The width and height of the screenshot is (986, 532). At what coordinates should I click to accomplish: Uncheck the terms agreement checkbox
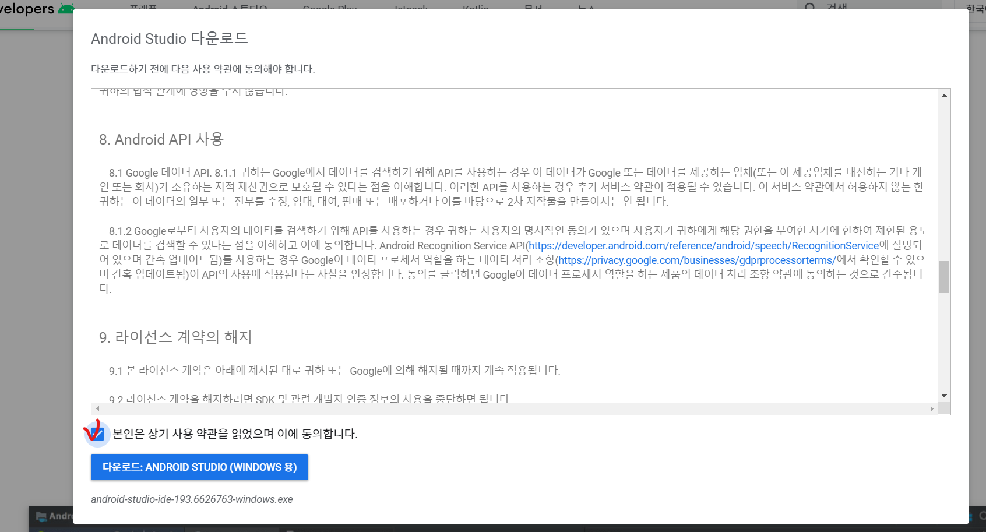click(x=97, y=434)
